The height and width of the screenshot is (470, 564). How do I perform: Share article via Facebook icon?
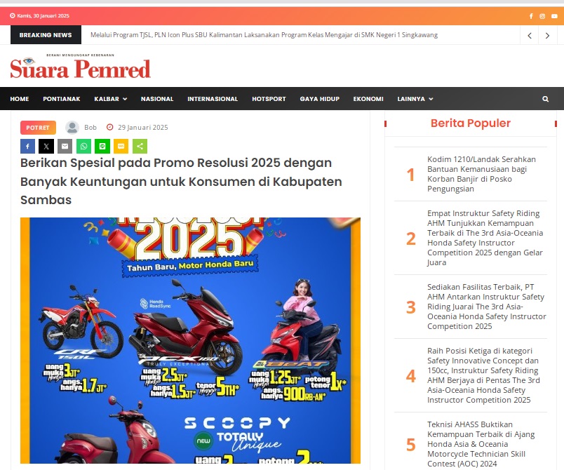tap(27, 147)
